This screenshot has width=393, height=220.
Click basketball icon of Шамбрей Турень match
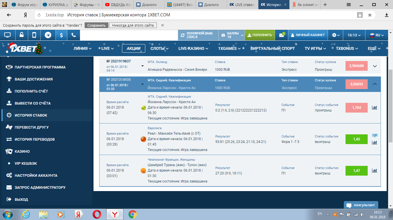coord(143,171)
